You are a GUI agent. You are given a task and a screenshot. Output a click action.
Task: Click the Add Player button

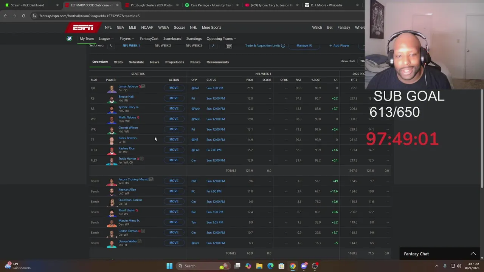[x=339, y=46]
